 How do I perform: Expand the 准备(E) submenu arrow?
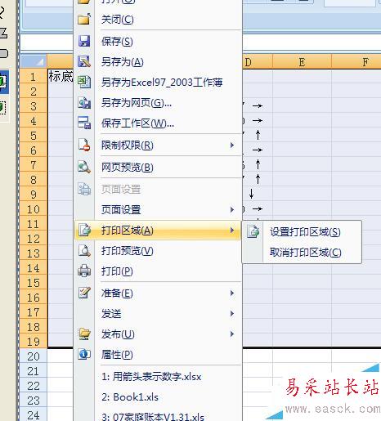click(x=232, y=293)
